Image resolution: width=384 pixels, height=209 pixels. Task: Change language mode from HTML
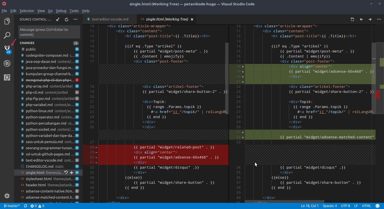[x=366, y=205]
